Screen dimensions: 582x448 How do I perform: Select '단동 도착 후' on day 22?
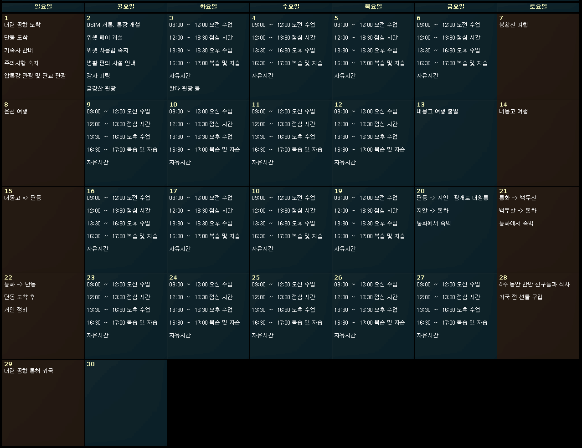(x=20, y=297)
